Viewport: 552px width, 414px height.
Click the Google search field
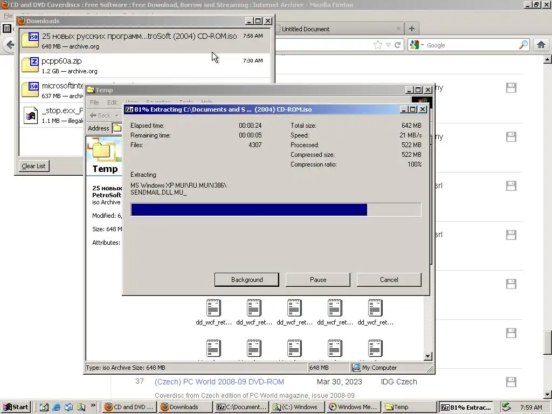[472, 45]
